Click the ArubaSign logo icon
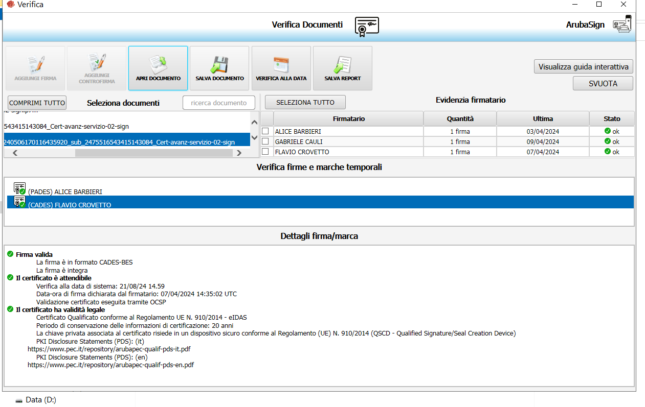Screen dimensions: 645x407 622,25
